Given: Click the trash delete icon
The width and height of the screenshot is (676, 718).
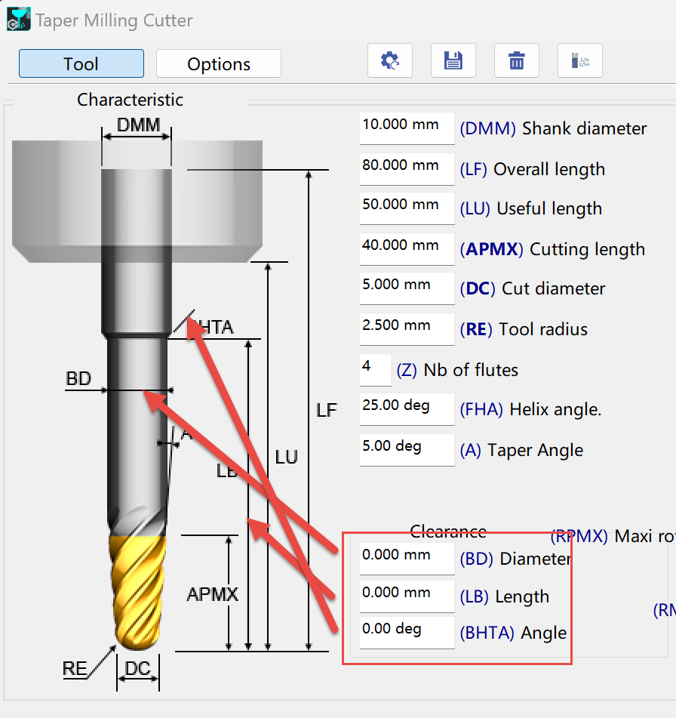Looking at the screenshot, I should click(x=517, y=60).
